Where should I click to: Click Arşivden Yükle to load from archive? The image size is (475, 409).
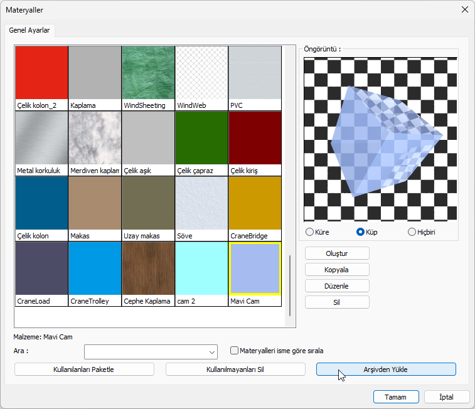tap(386, 369)
